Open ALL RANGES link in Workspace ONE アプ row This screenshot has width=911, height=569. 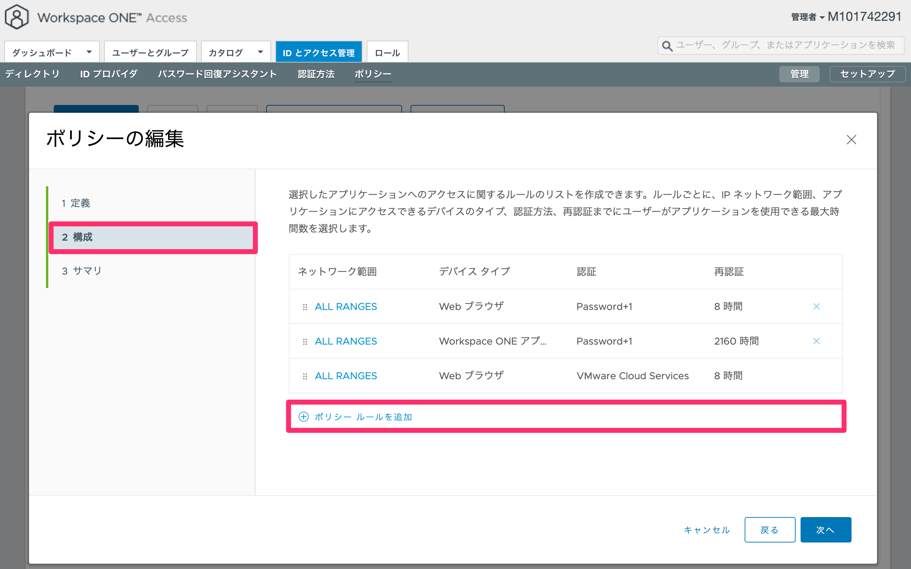345,341
